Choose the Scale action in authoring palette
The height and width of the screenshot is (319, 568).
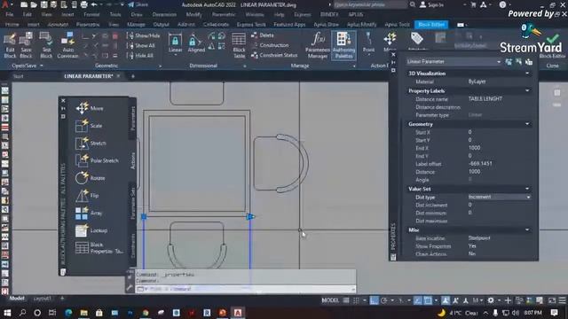89,126
